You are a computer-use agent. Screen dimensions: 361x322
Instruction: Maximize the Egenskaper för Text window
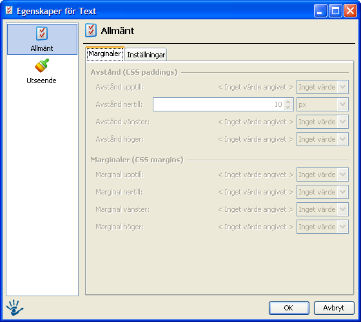click(335, 10)
